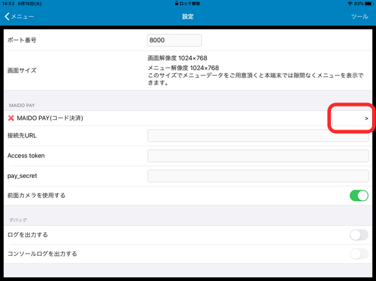Tap the lock icon in status bar

176,3
